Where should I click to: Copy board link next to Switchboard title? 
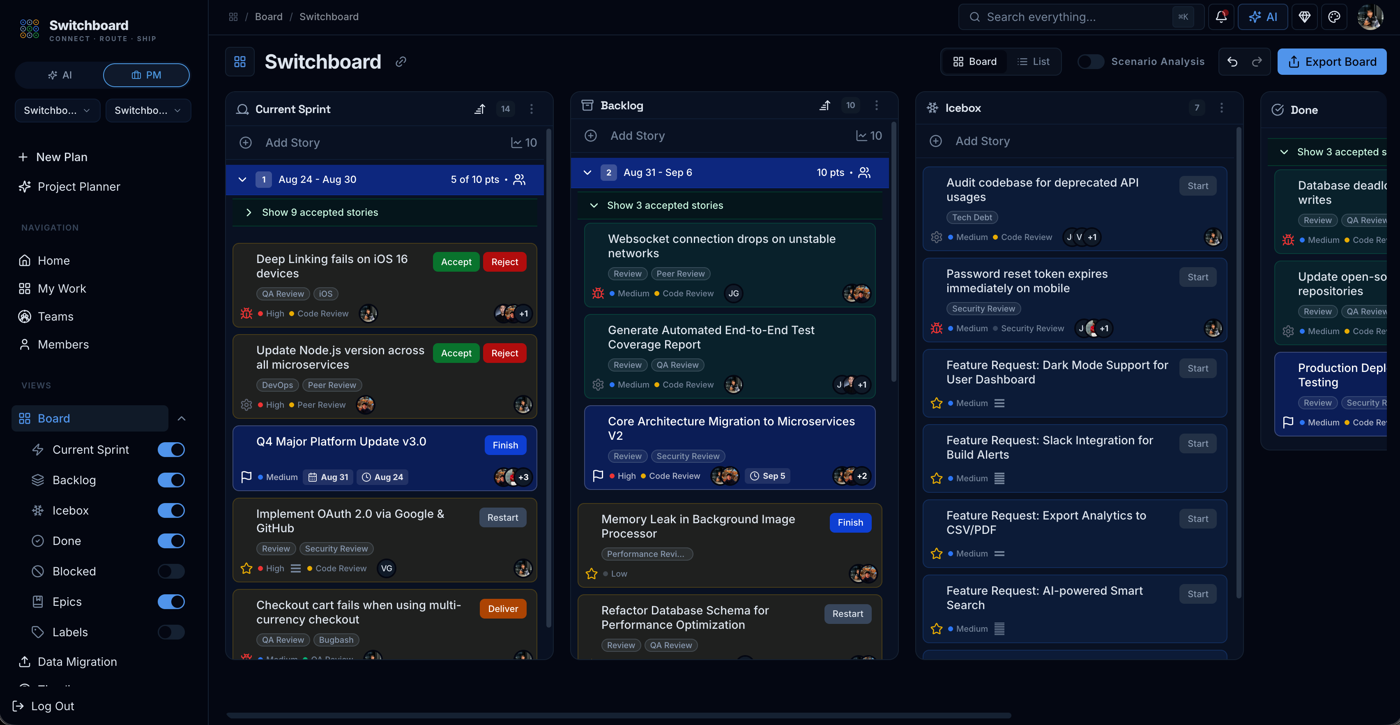(x=401, y=62)
